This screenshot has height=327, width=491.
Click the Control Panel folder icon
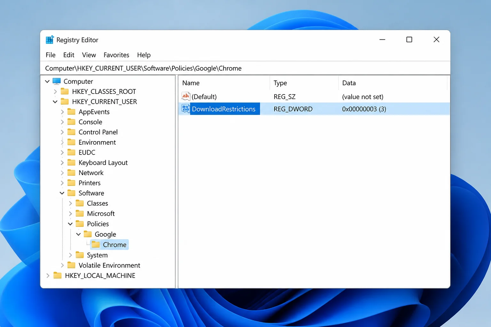pyautogui.click(x=72, y=132)
